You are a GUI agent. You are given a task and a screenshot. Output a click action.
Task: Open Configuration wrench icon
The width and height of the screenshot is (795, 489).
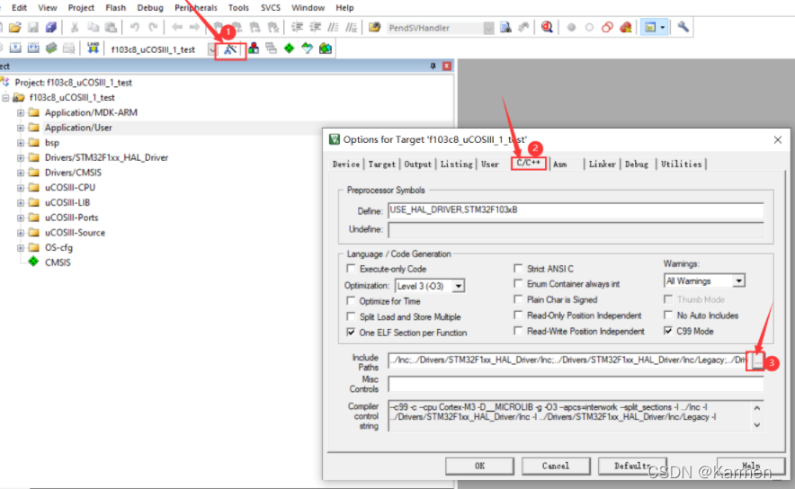(x=683, y=27)
